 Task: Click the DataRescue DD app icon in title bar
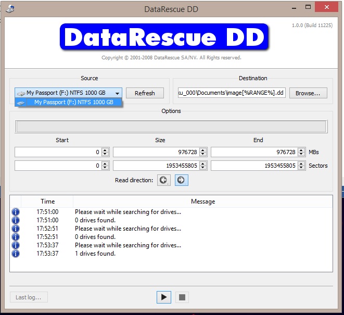(10, 9)
